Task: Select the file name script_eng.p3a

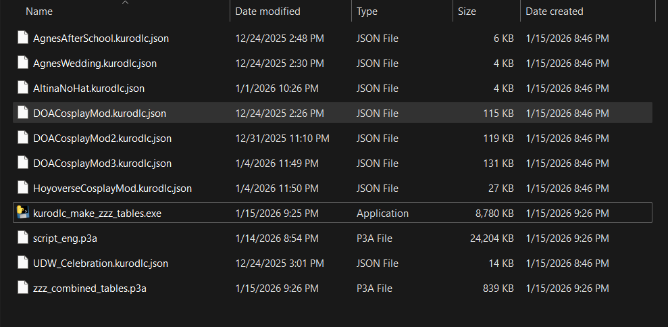Action: coord(66,238)
